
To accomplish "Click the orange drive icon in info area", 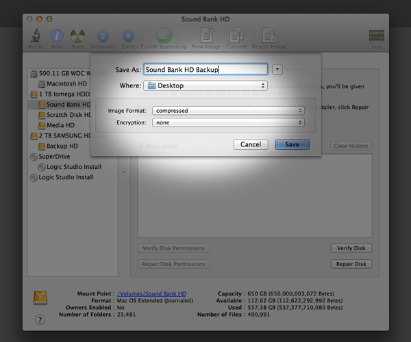I will pyautogui.click(x=40, y=298).
